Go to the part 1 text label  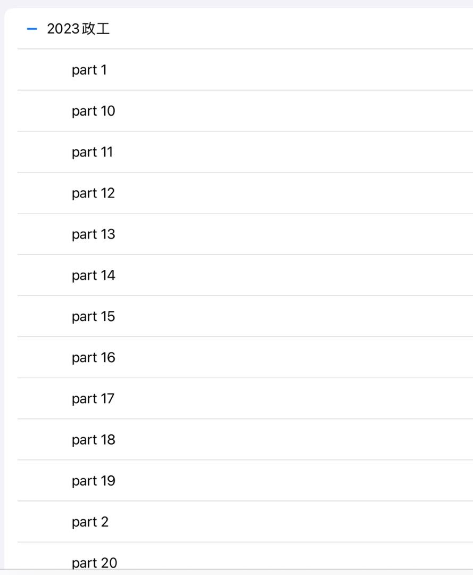[x=89, y=70]
